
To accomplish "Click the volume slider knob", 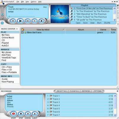I will [x=2, y=14].
